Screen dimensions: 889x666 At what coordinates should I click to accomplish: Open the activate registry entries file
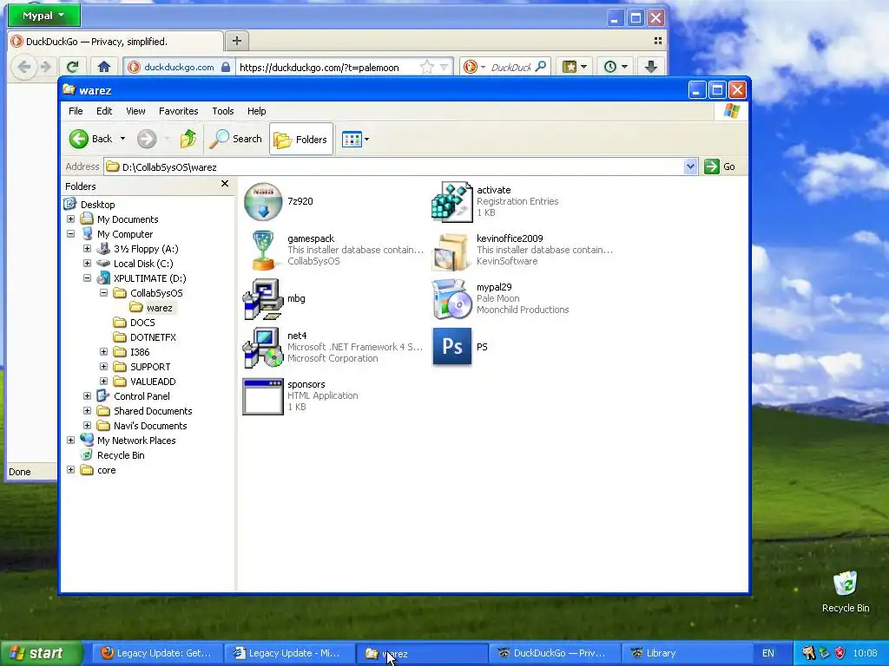(451, 201)
